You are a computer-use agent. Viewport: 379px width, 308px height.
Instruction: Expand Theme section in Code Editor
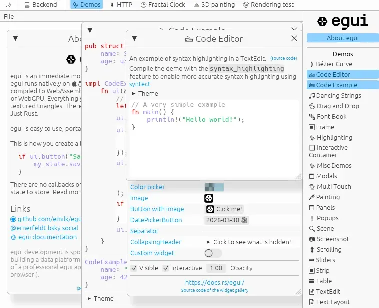pyautogui.click(x=145, y=94)
